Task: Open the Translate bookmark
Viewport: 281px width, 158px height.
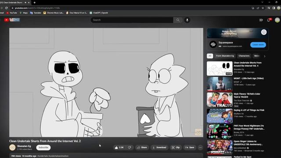Action: (x=36, y=13)
